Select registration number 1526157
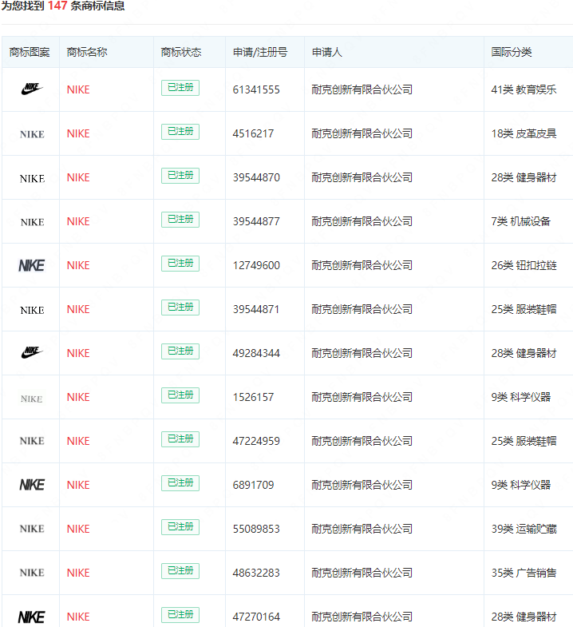The height and width of the screenshot is (627, 573). tap(253, 397)
